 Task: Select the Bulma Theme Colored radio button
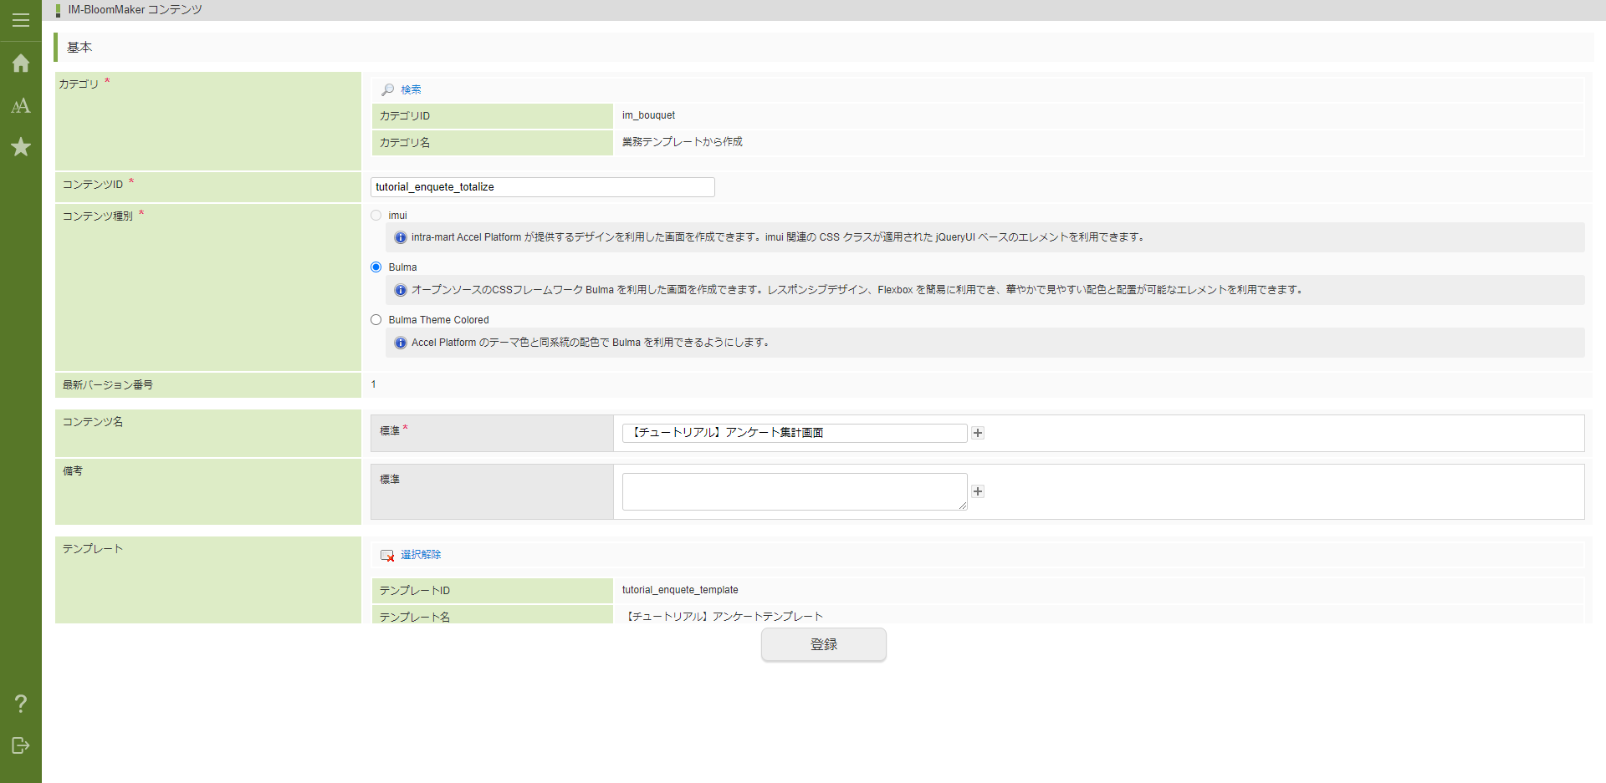[x=376, y=320]
